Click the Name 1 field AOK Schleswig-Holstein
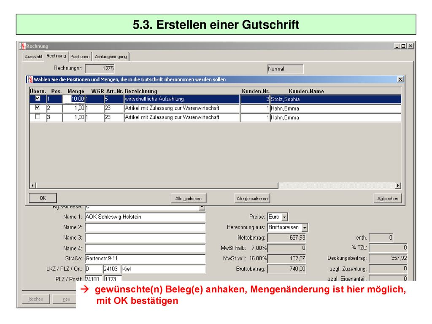The height and width of the screenshot is (324, 432). (145, 217)
